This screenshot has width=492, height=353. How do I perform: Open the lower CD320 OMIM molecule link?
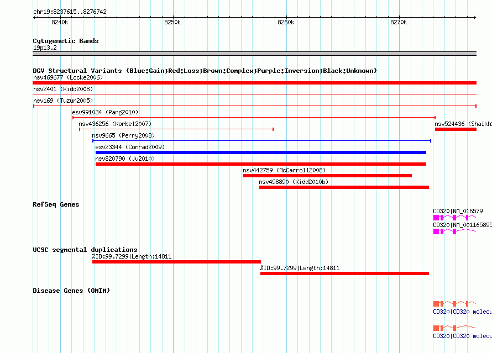[462, 336]
